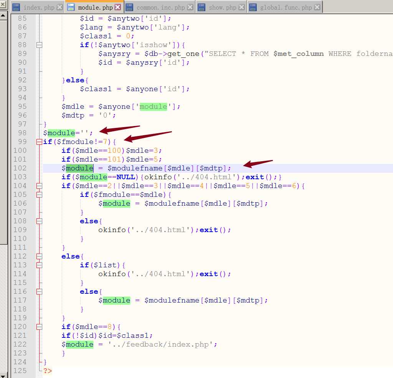
Task: Collapse the else fold at line 108
Action: pos(39,221)
